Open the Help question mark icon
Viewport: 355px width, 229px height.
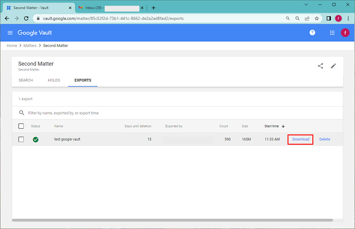(312, 32)
